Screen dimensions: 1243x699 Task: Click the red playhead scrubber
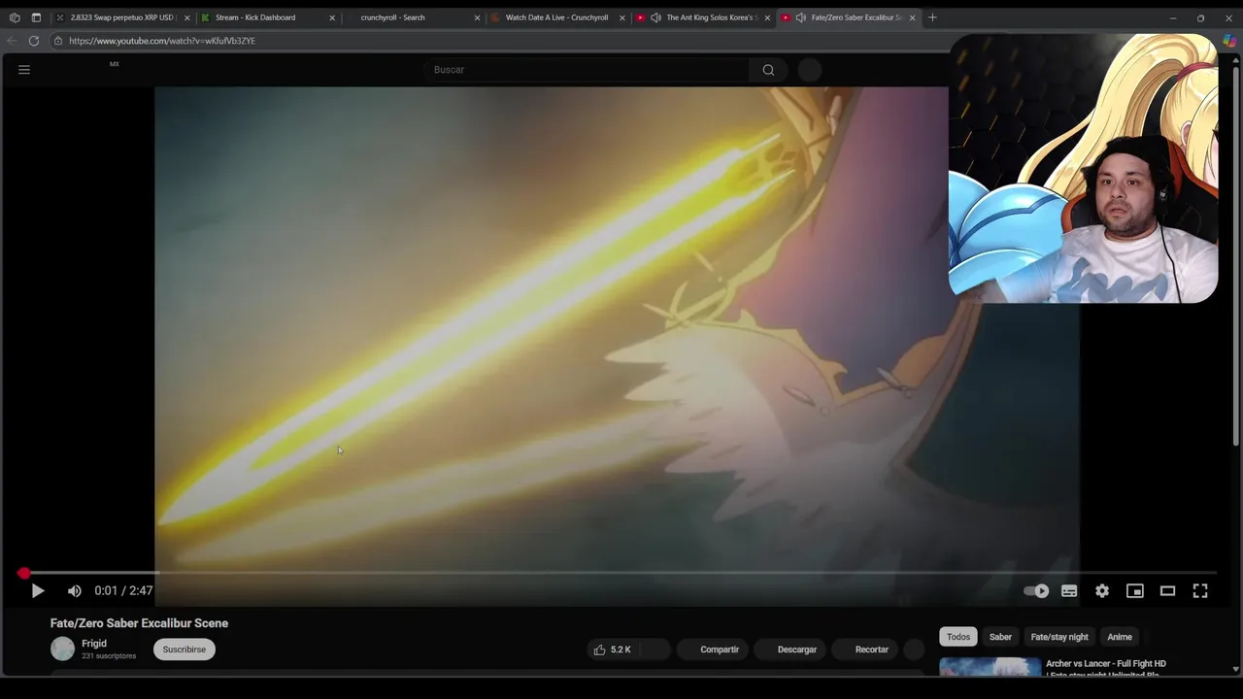[x=23, y=573]
